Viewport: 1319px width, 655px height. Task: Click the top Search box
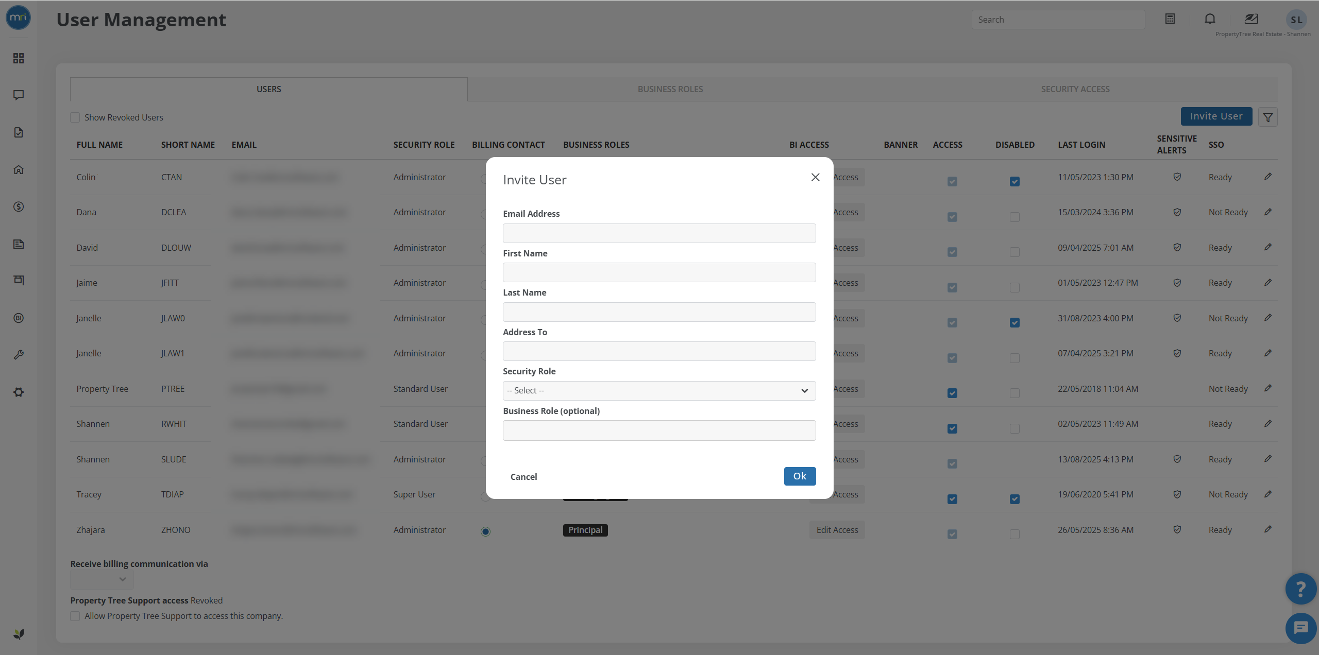pos(1058,20)
